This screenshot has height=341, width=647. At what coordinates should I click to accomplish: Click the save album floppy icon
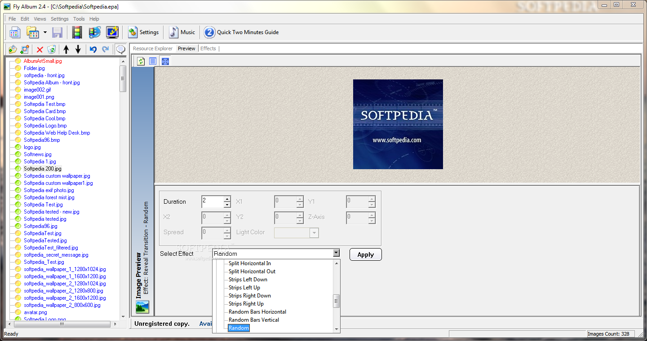click(57, 32)
